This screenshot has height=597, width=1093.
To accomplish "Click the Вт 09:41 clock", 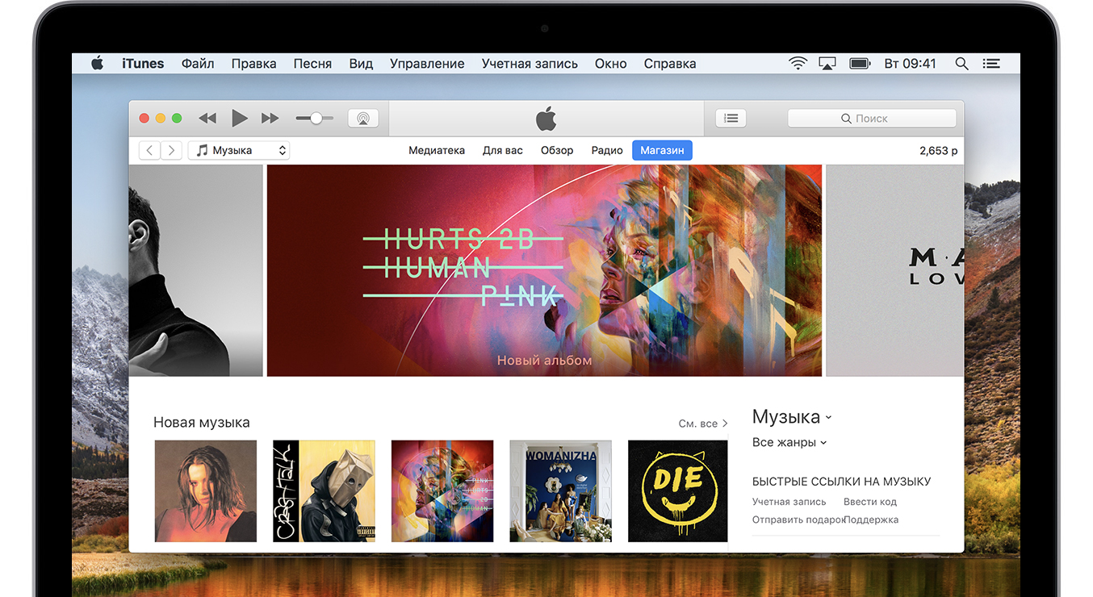I will (910, 64).
